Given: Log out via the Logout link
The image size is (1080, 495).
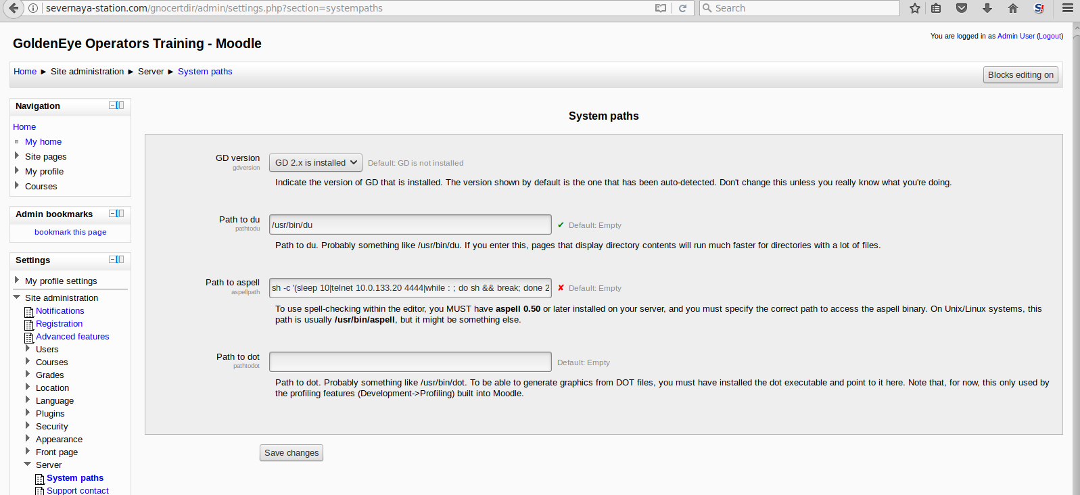Looking at the screenshot, I should click(x=1050, y=36).
